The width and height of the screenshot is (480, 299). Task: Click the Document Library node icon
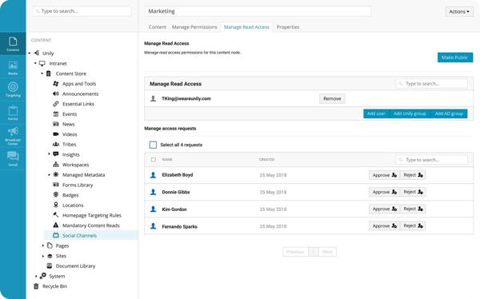pos(50,265)
